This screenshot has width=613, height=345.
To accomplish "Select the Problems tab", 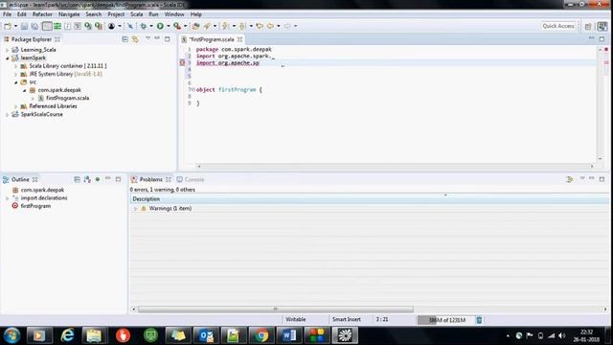I will pyautogui.click(x=150, y=179).
